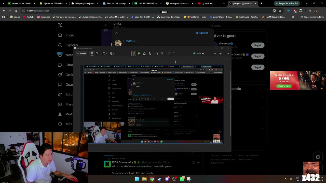Open the profile icon in X sidebar
Screen dimensions: 326x183
point(60,114)
